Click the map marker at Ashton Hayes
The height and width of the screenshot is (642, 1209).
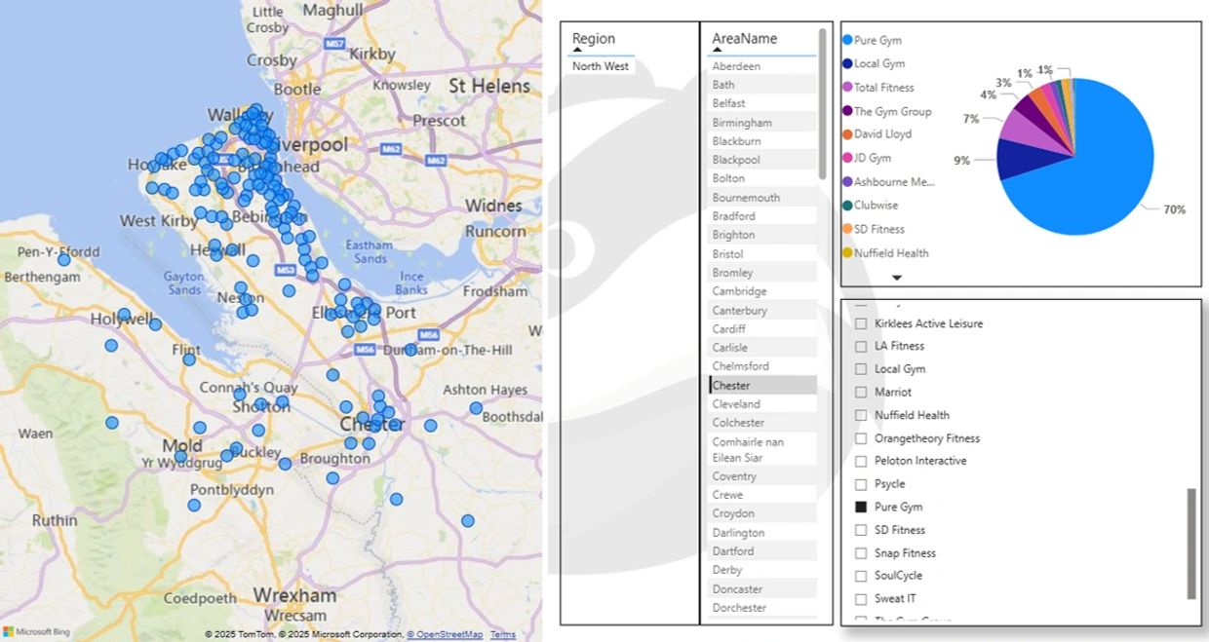click(x=476, y=408)
